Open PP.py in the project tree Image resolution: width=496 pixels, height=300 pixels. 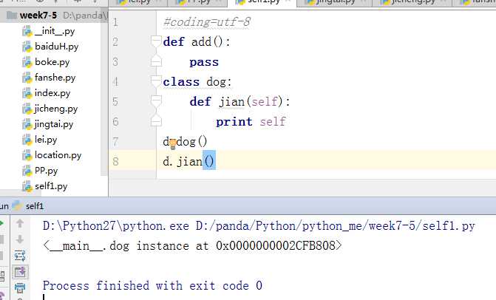46,171
